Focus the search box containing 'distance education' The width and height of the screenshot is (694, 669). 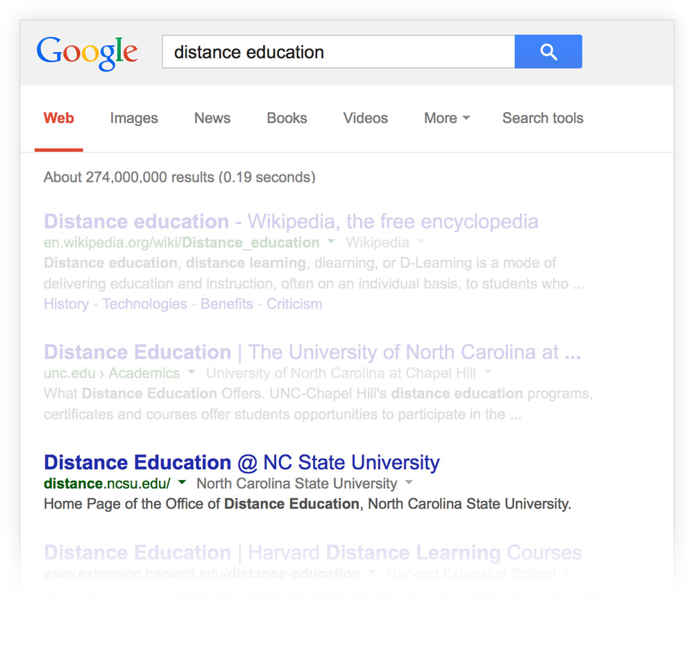339,52
